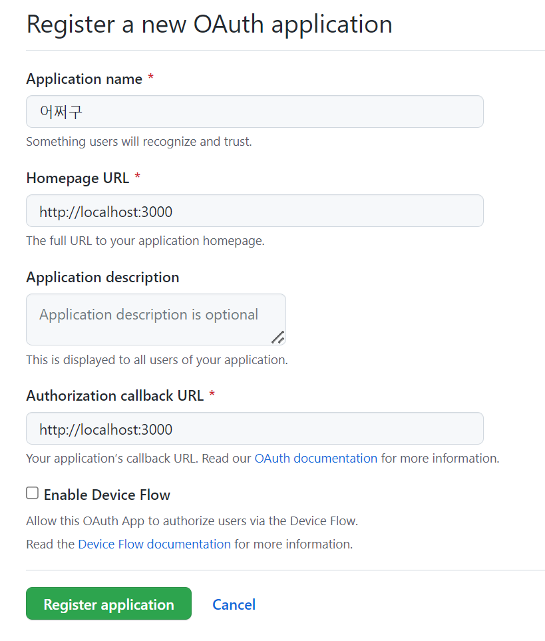The height and width of the screenshot is (641, 545).
Task: Click the Application name input field
Action: [x=254, y=112]
